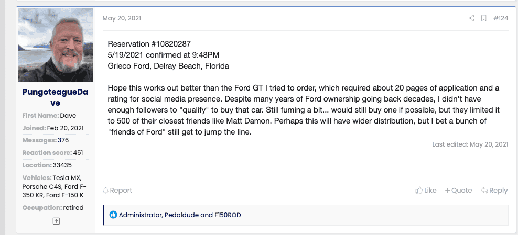Click the blue thumbs-up reaction icon
Screen dimensions: 518x235
tap(113, 215)
